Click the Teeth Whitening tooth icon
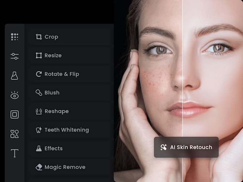243x182 pixels. (x=39, y=130)
